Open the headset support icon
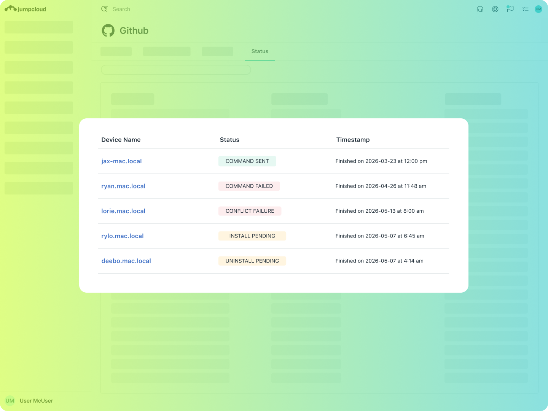Image resolution: width=548 pixels, height=411 pixels. coord(480,9)
